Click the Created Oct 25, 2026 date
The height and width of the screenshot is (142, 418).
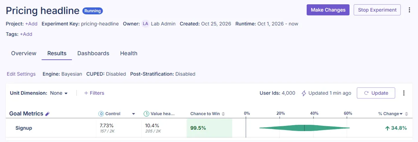206,24
